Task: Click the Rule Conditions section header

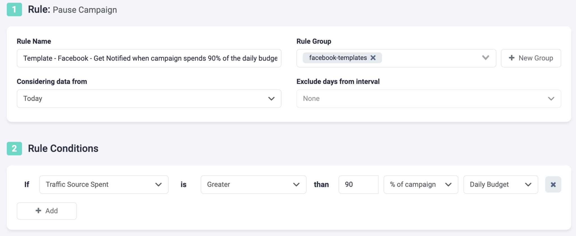Action: point(63,148)
